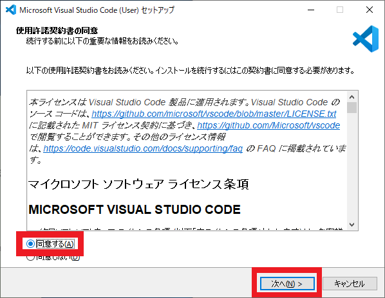The height and width of the screenshot is (298, 385).
Task: Close the setup window
Action: point(370,10)
